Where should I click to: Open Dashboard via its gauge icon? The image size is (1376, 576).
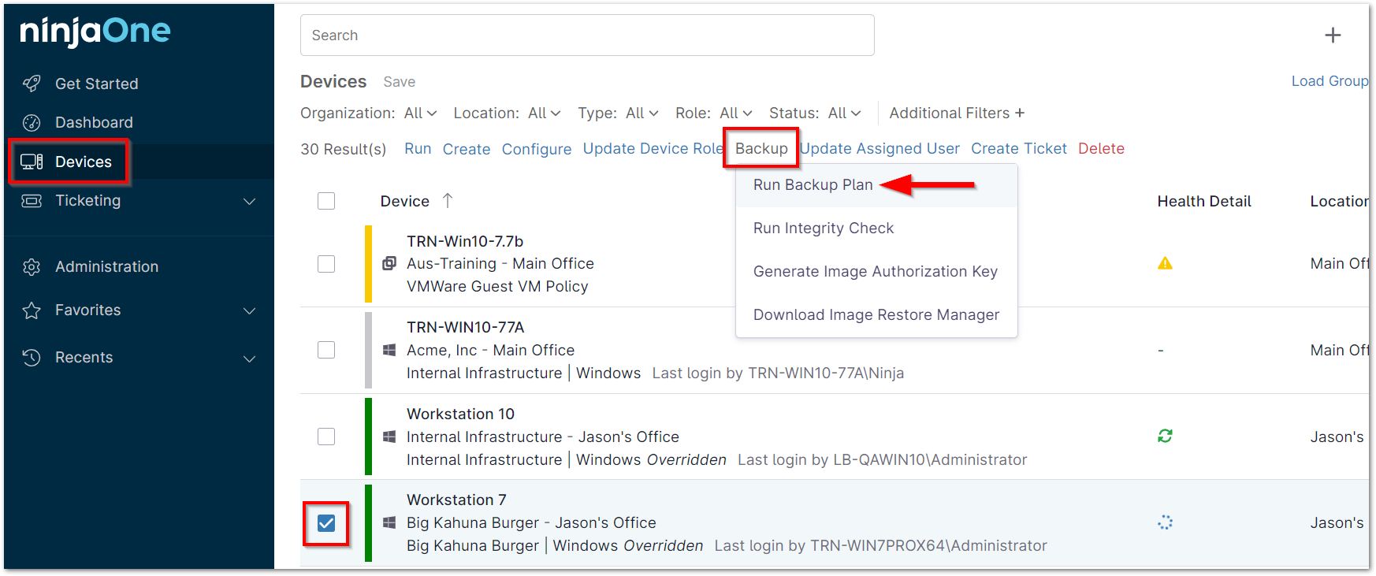tap(32, 122)
